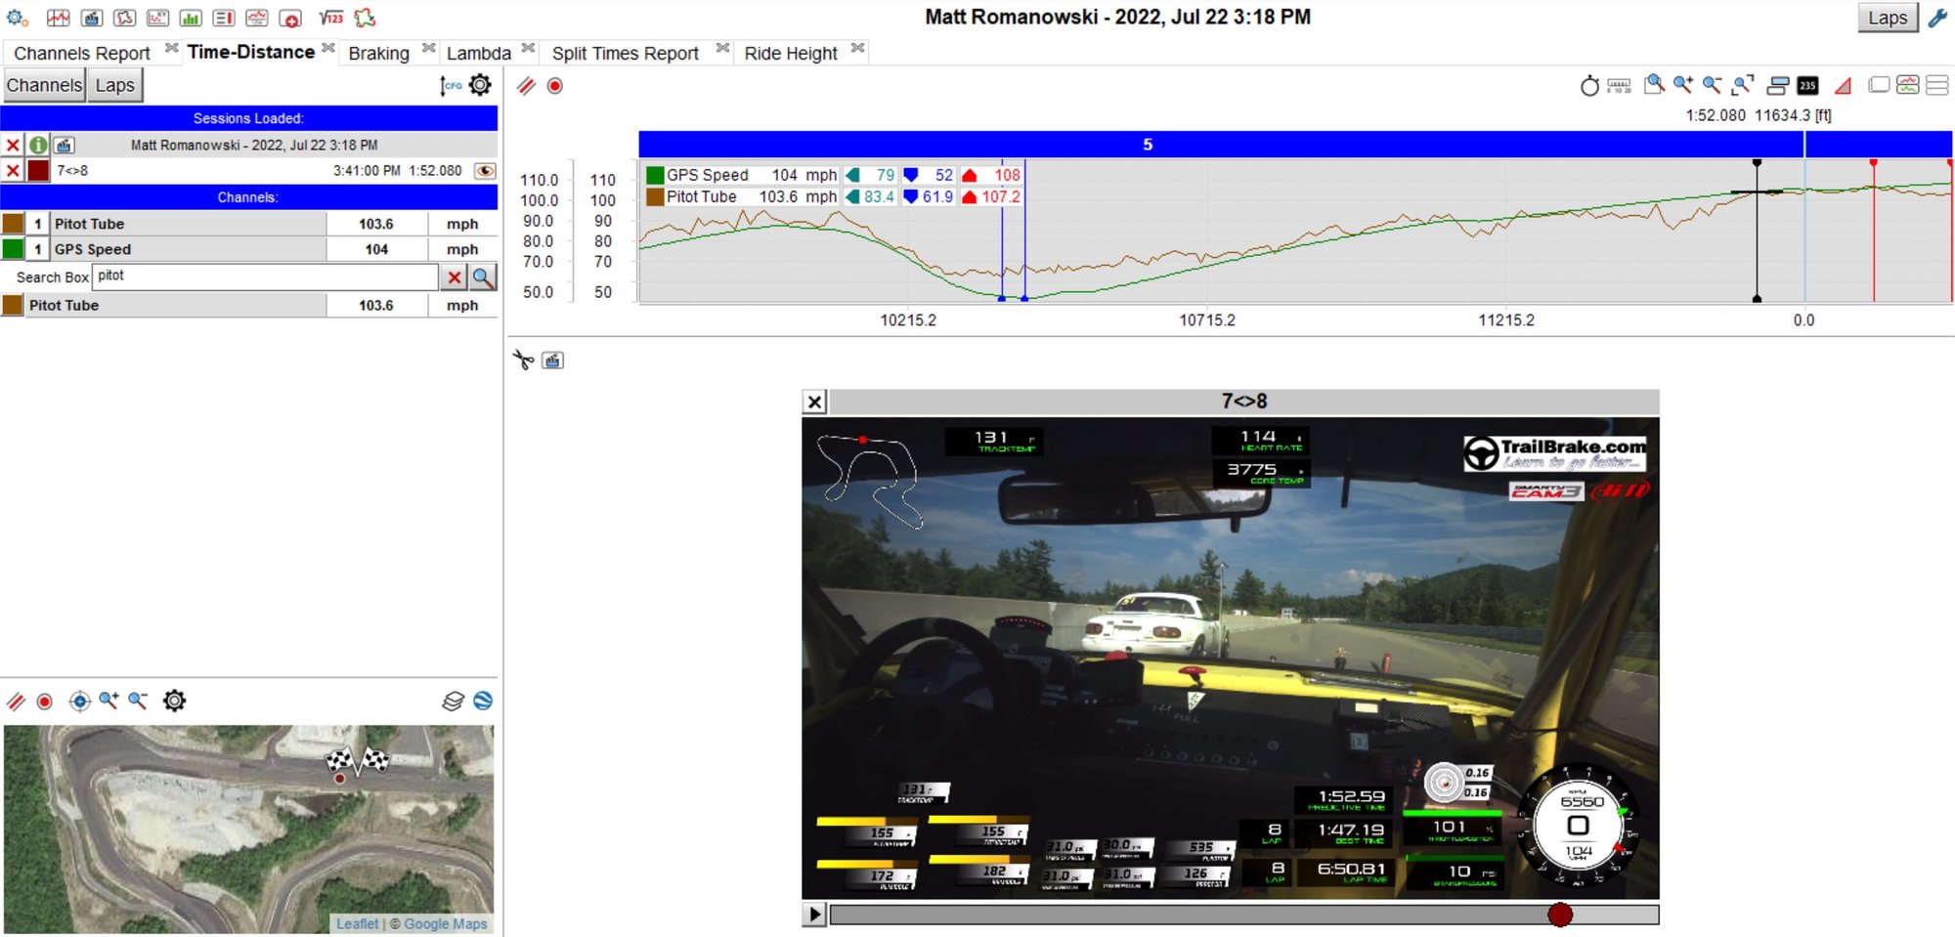This screenshot has height=937, width=1955.
Task: Click the ruler distance-mode icon
Action: tap(1619, 86)
